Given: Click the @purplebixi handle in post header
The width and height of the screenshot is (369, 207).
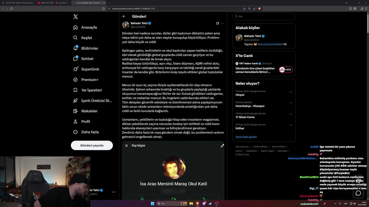Looking at the screenshot, I should [x=138, y=27].
